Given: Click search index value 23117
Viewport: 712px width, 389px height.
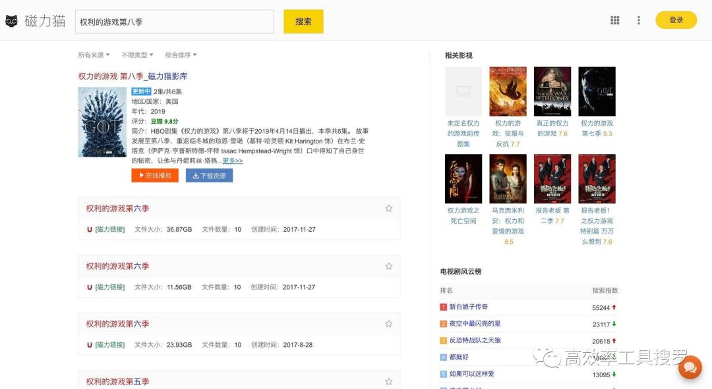Looking at the screenshot, I should (x=601, y=324).
